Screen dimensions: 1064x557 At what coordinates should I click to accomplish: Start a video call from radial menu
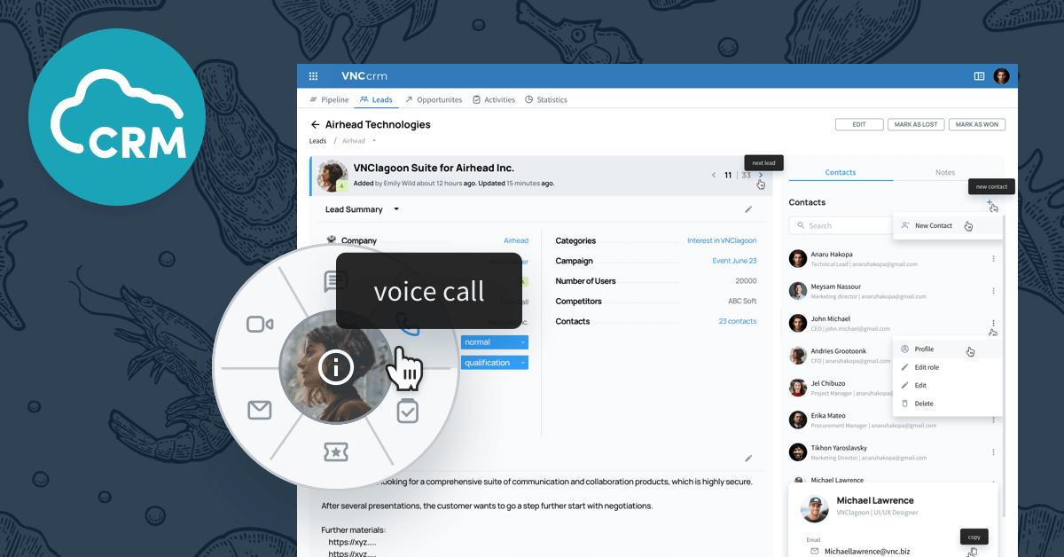point(260,325)
